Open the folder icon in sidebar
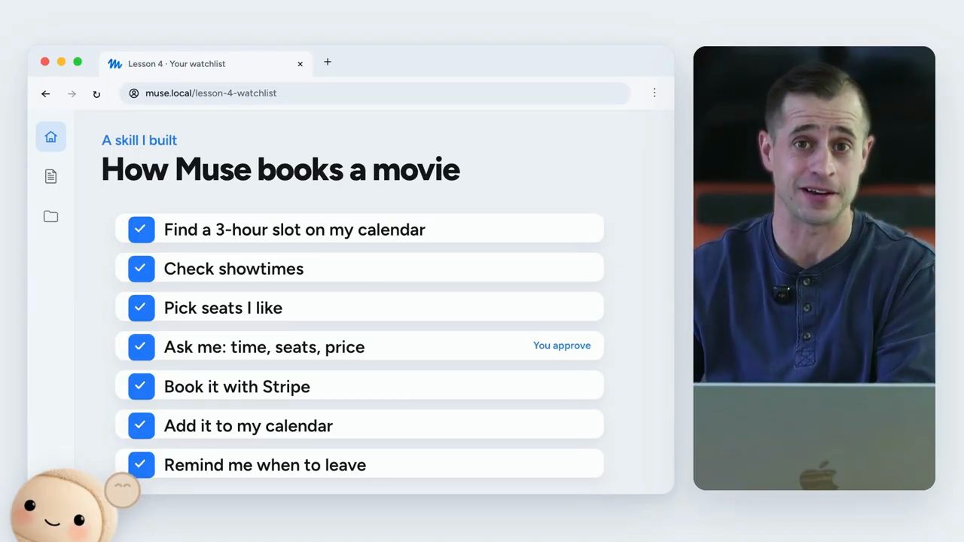The image size is (964, 542). click(50, 217)
